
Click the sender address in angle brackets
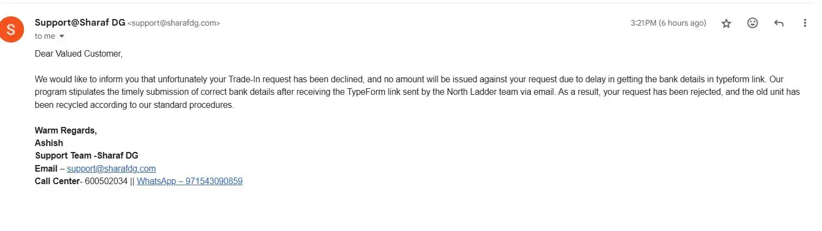[x=174, y=23]
